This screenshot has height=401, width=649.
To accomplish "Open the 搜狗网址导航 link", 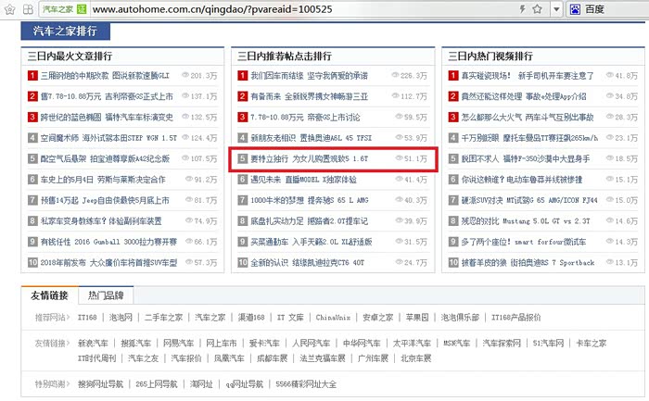I will (100, 382).
